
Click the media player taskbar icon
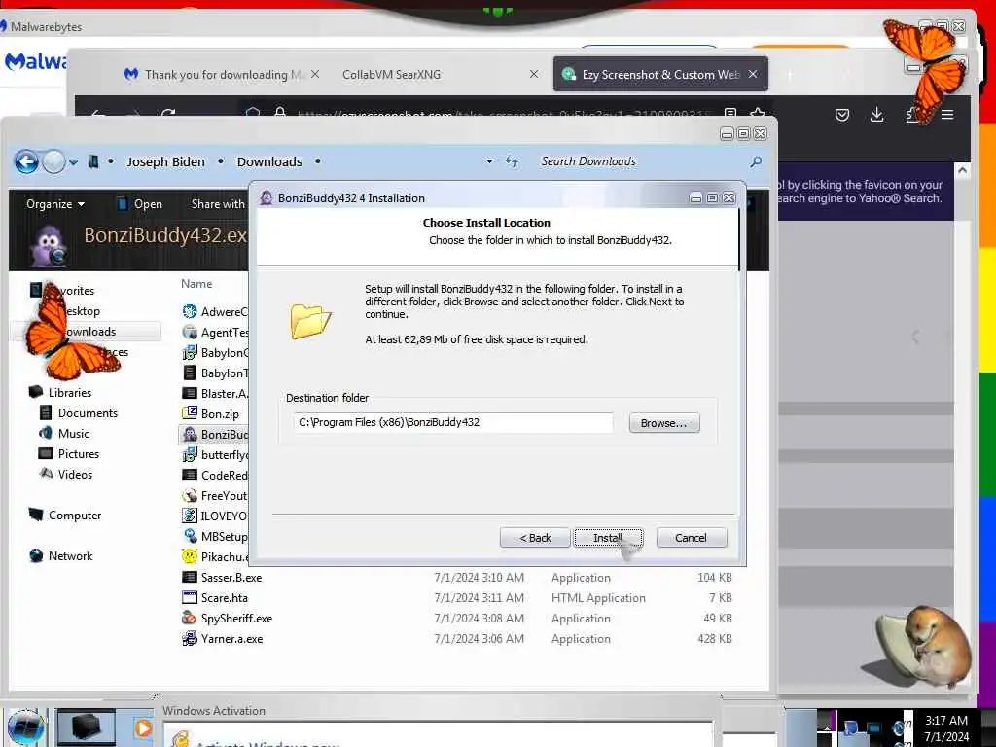143,728
